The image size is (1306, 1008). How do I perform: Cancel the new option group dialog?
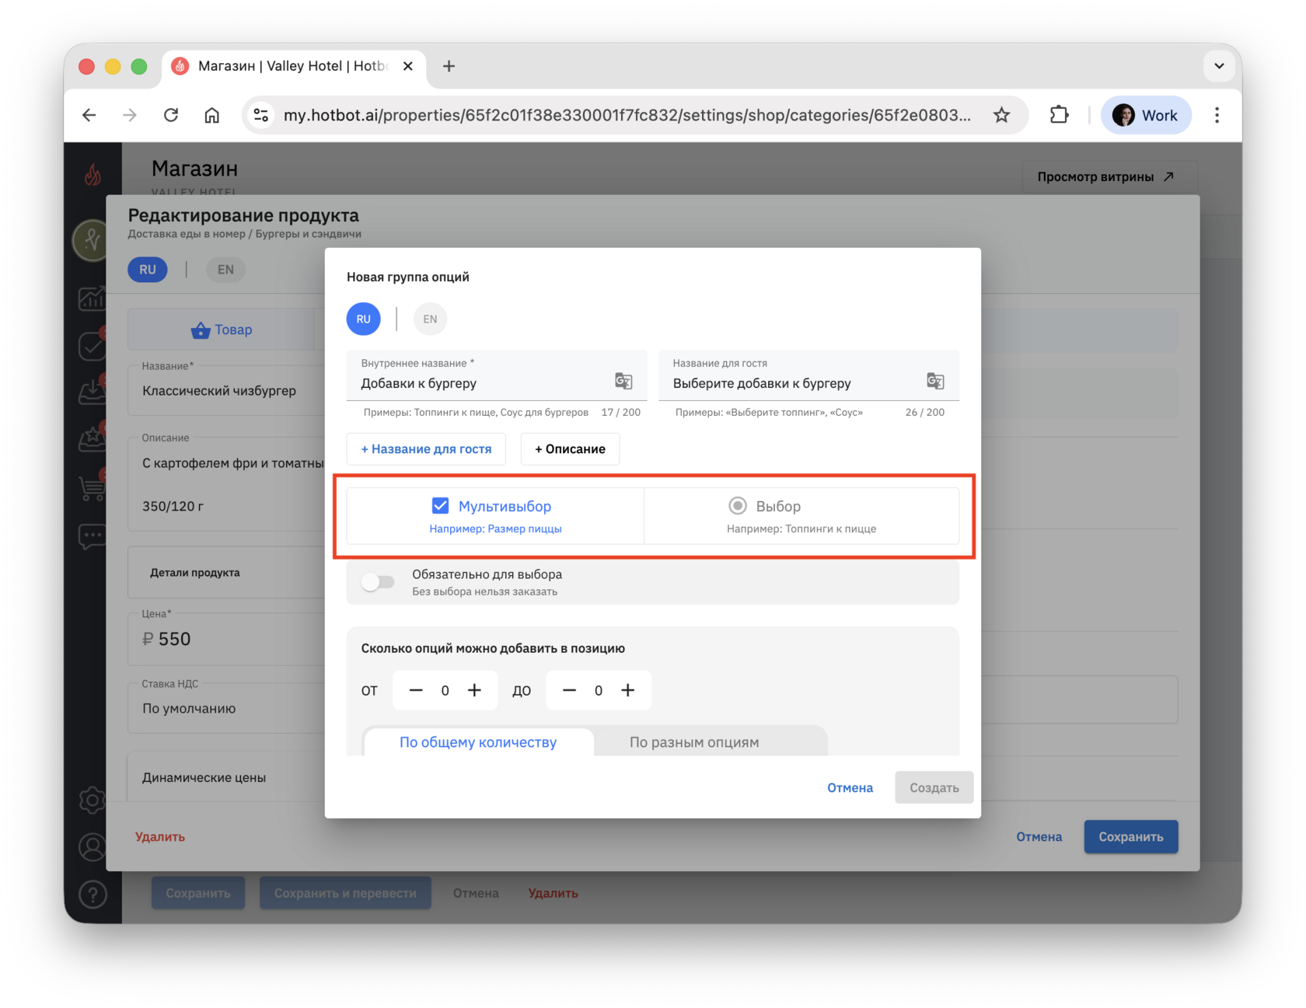pos(850,788)
